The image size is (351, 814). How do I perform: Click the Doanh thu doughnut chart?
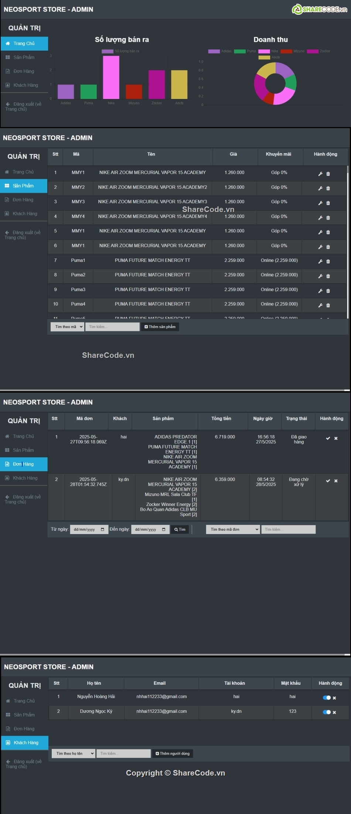pos(275,83)
